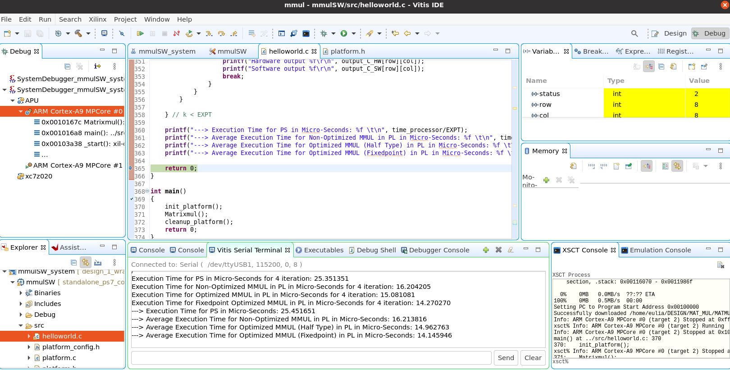Image resolution: width=730 pixels, height=370 pixels.
Task: Open the Xilinx menu
Action: (97, 19)
